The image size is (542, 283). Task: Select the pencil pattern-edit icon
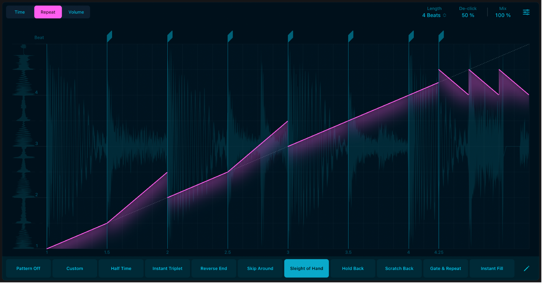point(526,268)
